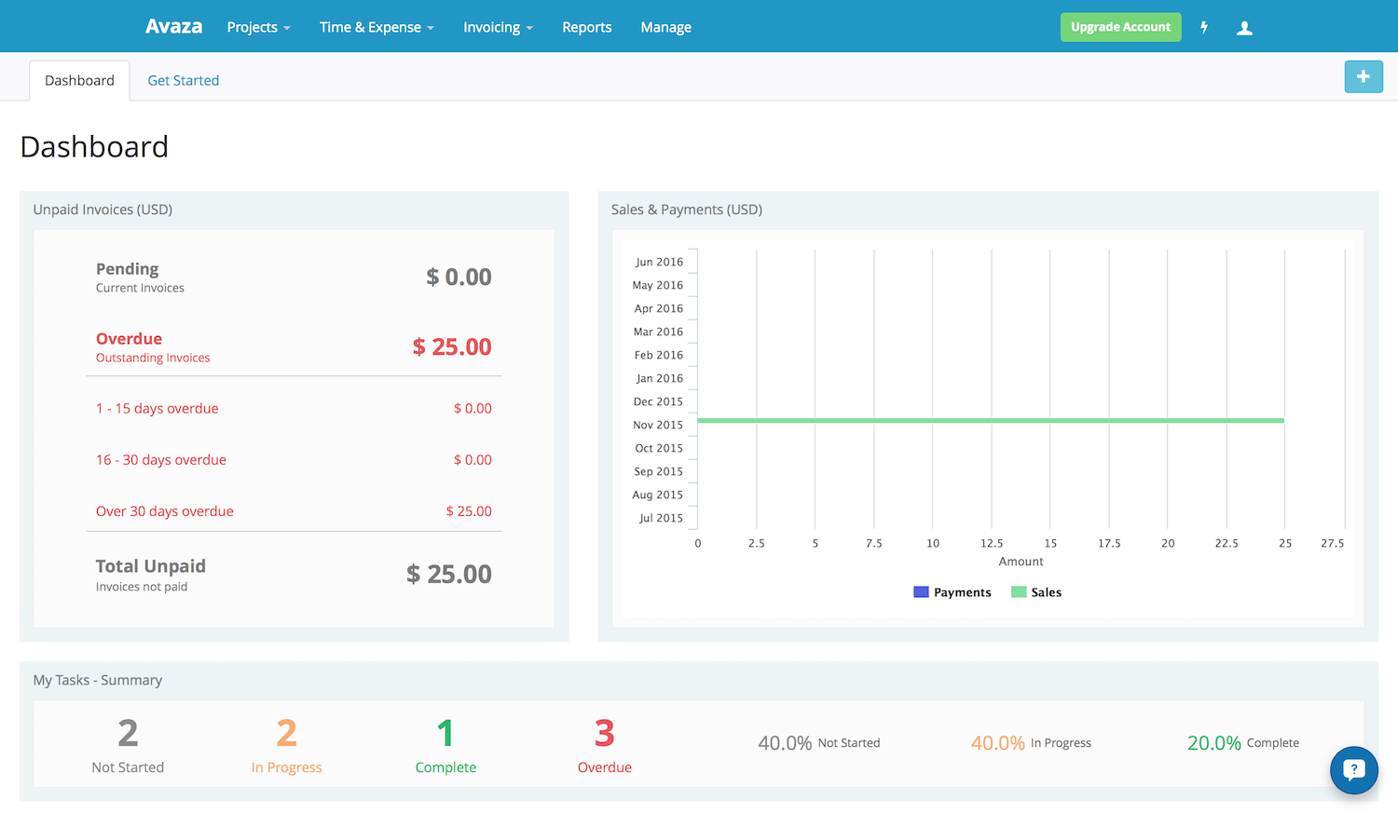Viewport: 1398px width, 814px height.
Task: Click the Overdue Outstanding Invoices row
Action: coord(294,346)
